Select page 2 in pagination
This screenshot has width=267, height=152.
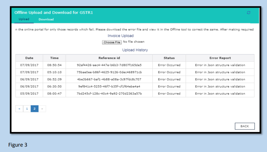tap(34, 109)
